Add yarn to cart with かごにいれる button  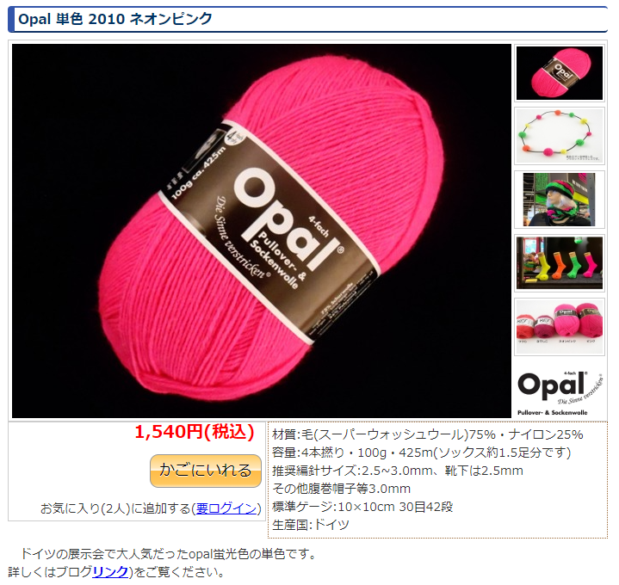pyautogui.click(x=205, y=471)
